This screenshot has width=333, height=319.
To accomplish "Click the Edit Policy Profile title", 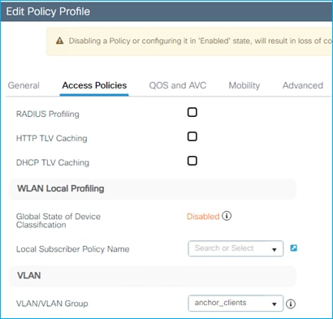I will [x=48, y=11].
